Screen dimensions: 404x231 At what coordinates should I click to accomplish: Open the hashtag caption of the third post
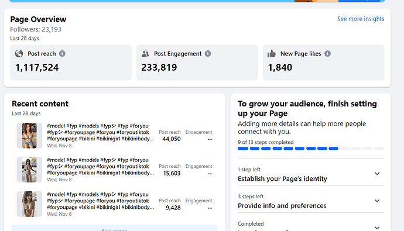[101, 201]
